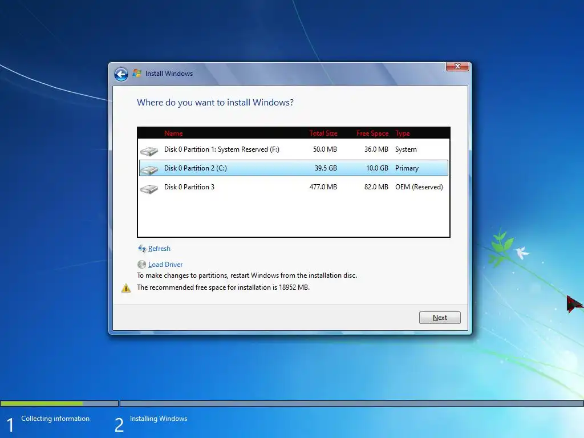This screenshot has width=584, height=438.
Task: Click the Windows flag icon in title bar
Action: point(137,74)
